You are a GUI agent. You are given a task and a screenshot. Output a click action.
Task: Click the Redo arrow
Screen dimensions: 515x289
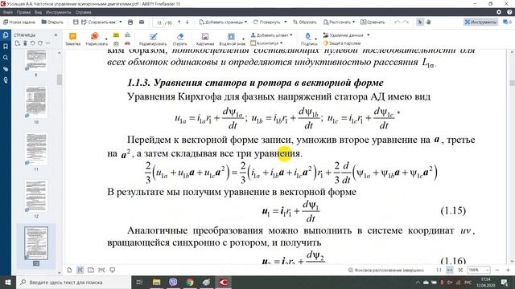click(x=406, y=22)
